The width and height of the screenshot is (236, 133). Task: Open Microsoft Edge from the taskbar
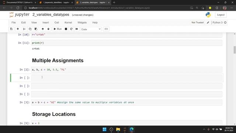tap(132, 129)
